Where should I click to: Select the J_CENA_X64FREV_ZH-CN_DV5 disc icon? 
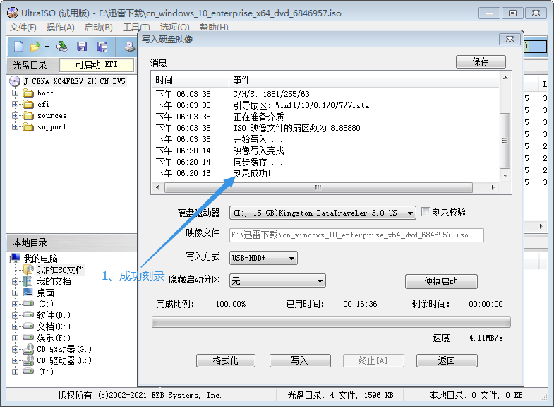15,82
